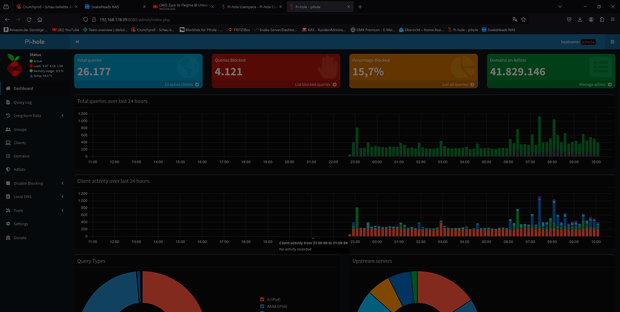
Task: Close the Pi-hole - pihole tab
Action: click(x=349, y=7)
